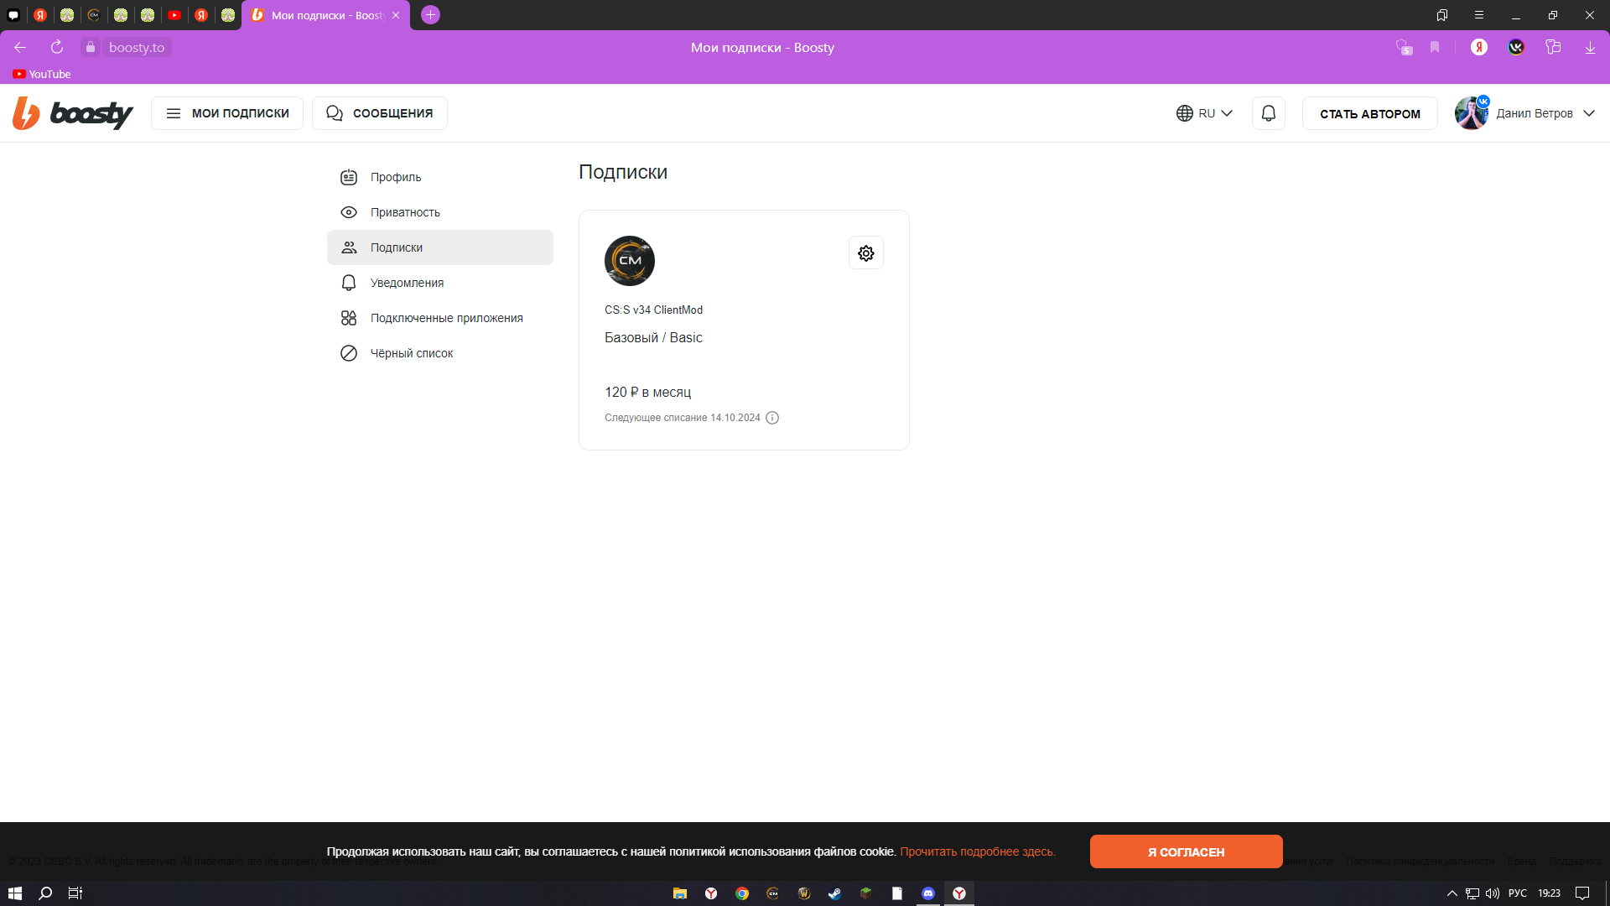Open Сообщения messages page
1610x906 pixels.
pos(380,113)
